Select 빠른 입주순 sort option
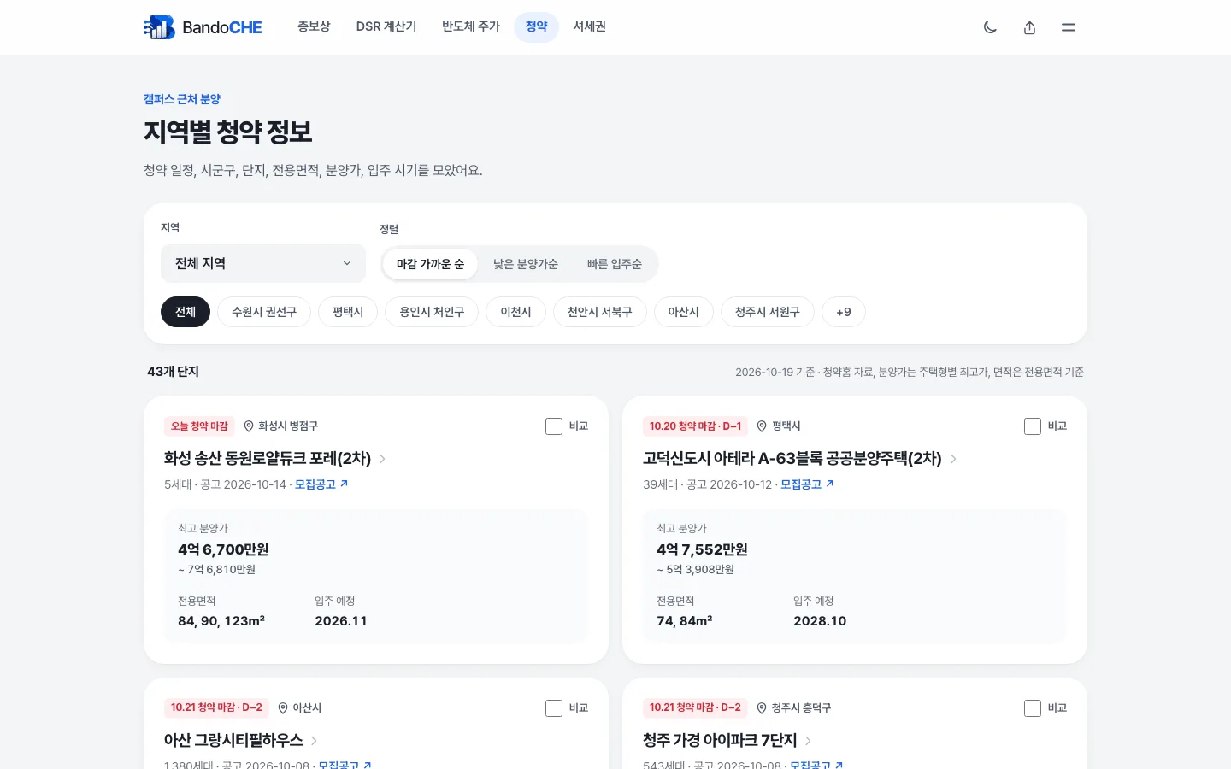The width and height of the screenshot is (1231, 769). click(615, 264)
